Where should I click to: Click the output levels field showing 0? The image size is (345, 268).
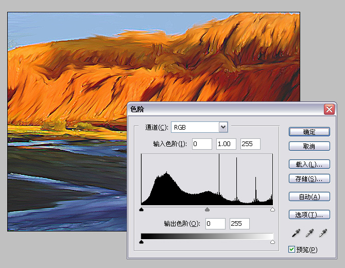pos(215,224)
